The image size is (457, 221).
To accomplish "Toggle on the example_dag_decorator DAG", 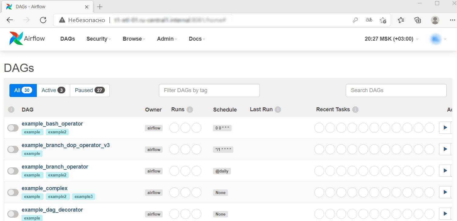I will pyautogui.click(x=13, y=214).
